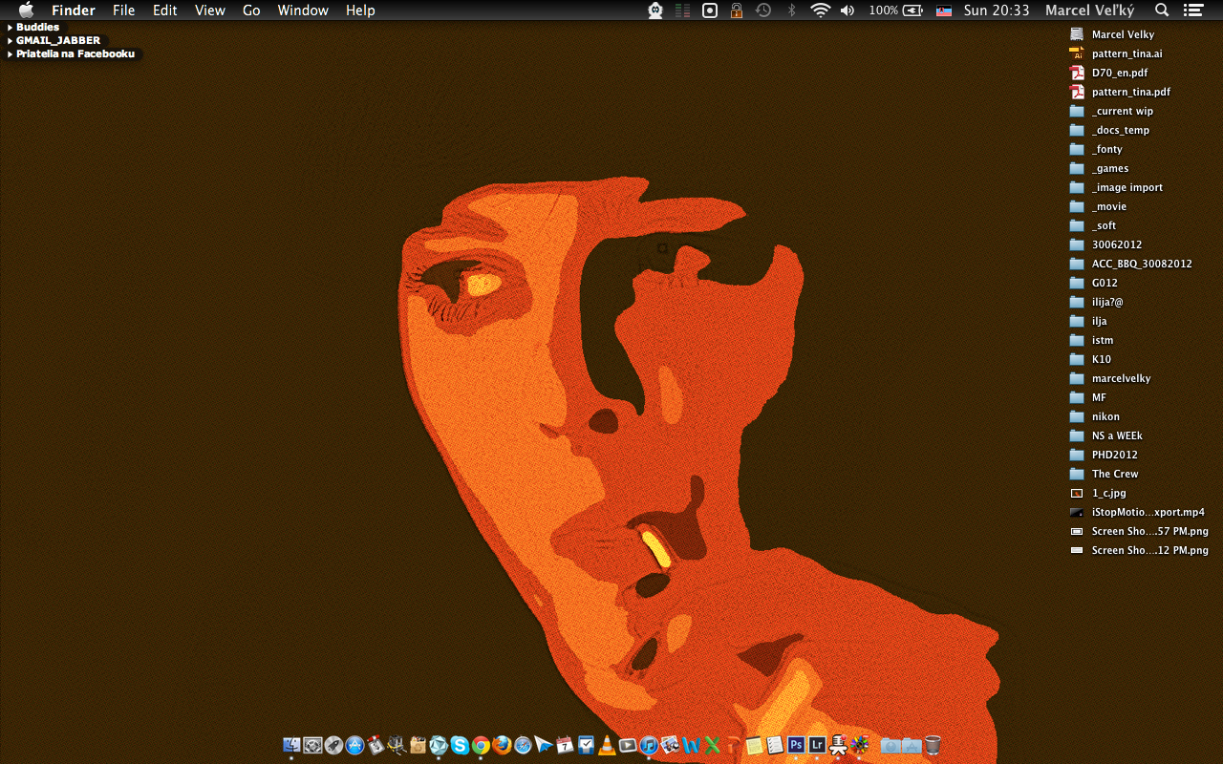The height and width of the screenshot is (764, 1223).
Task: Open VLC traffic cone icon
Action: click(607, 745)
